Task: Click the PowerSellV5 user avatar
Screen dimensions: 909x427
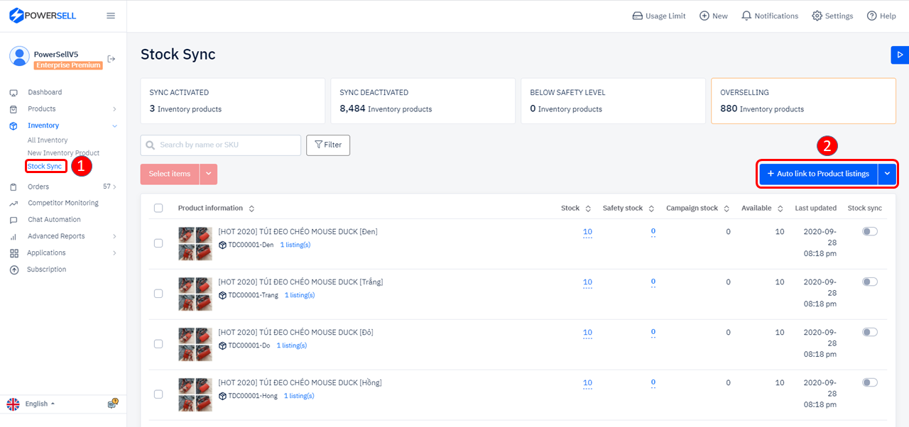Action: click(x=20, y=57)
